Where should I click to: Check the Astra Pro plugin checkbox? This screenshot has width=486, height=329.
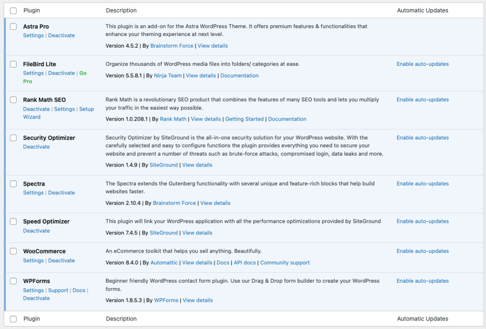coord(13,27)
